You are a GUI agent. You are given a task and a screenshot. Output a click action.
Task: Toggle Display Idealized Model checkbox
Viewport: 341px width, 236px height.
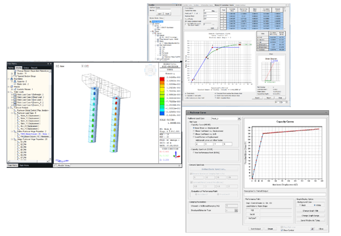pos(186,22)
